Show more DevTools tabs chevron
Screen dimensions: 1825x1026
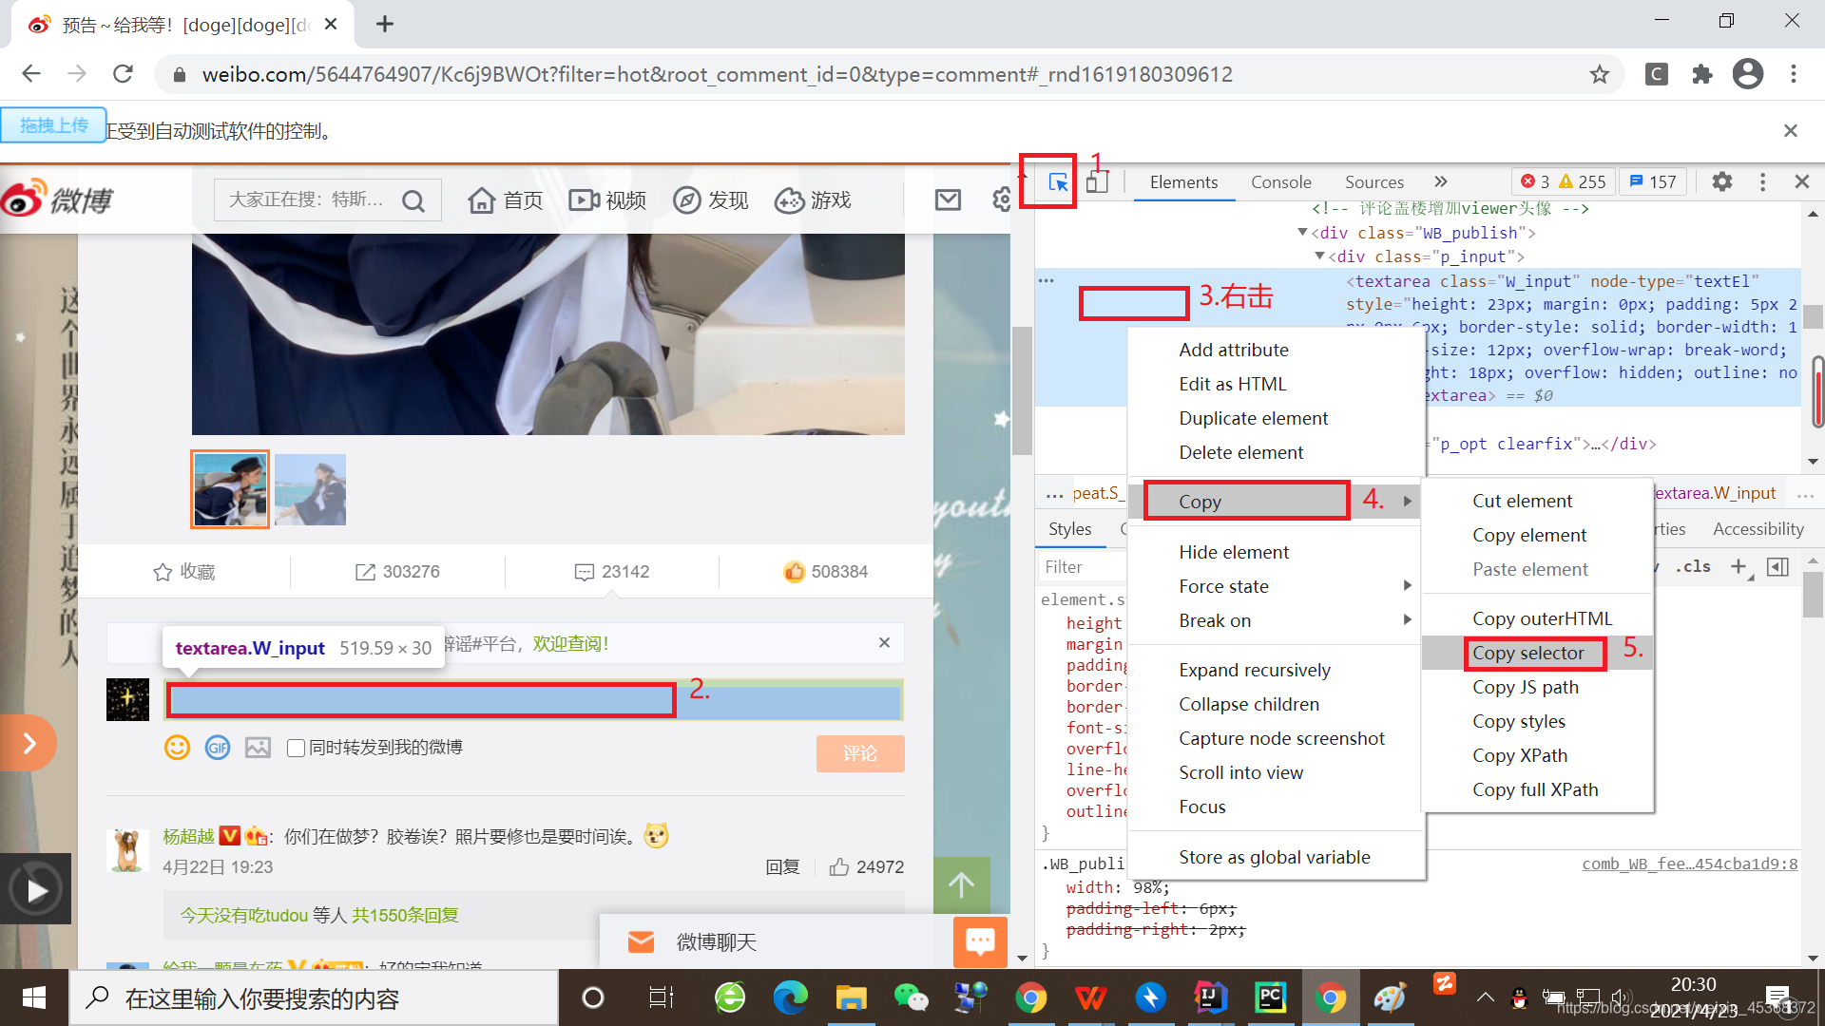point(1441,181)
